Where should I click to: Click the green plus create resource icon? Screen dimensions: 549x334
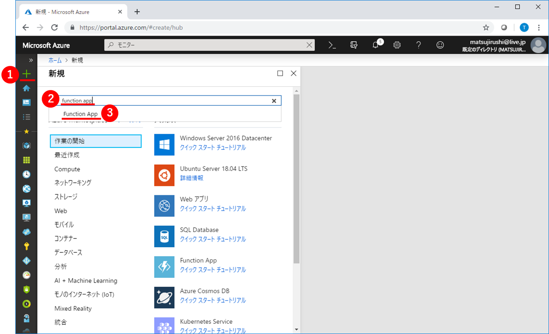pos(26,74)
